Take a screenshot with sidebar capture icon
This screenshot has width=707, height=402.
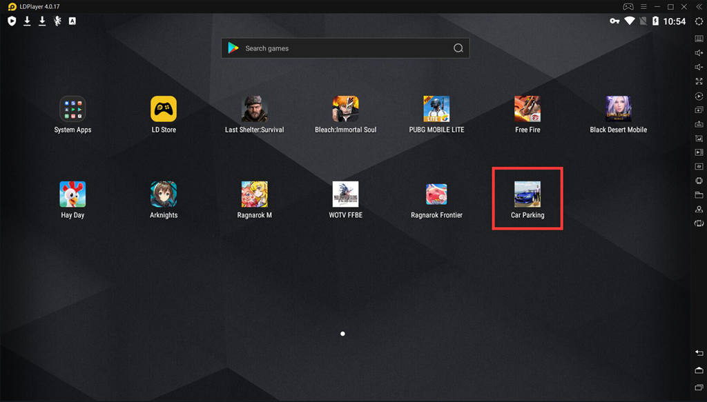click(699, 138)
